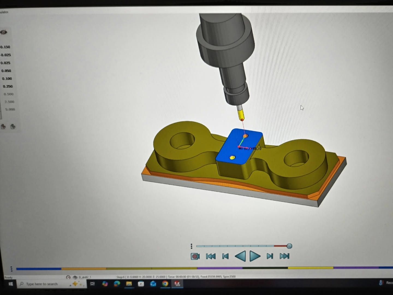
Task: Click the left of the two icons below the scale
Action: point(3,126)
